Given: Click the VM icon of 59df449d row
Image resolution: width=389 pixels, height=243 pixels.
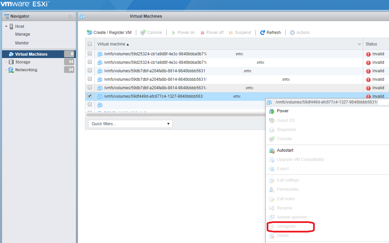Looking at the screenshot, I should point(100,96).
